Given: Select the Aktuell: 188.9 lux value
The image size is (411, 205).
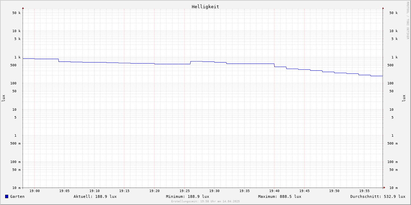Looking at the screenshot, I should tap(95, 196).
